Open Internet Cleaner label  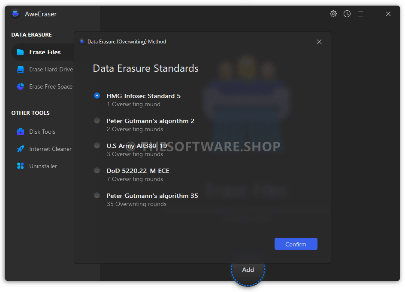point(50,149)
